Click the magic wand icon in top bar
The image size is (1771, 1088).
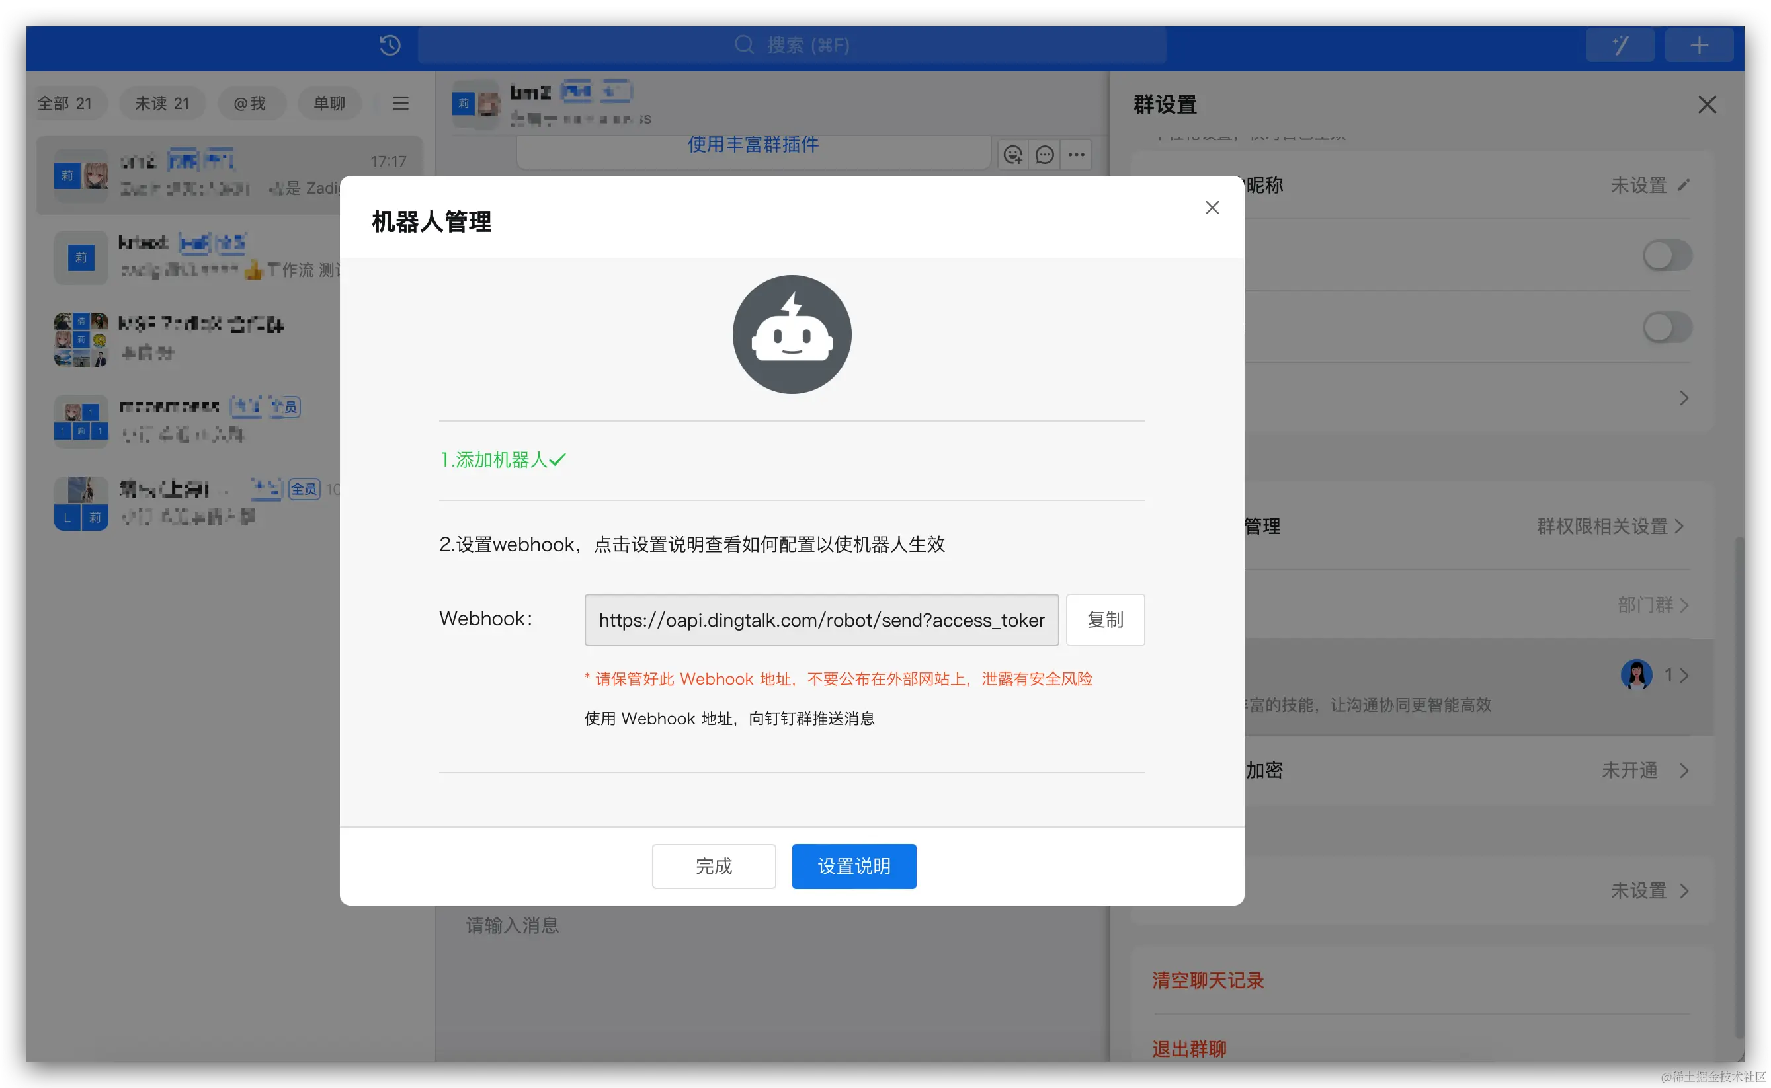pos(1620,46)
